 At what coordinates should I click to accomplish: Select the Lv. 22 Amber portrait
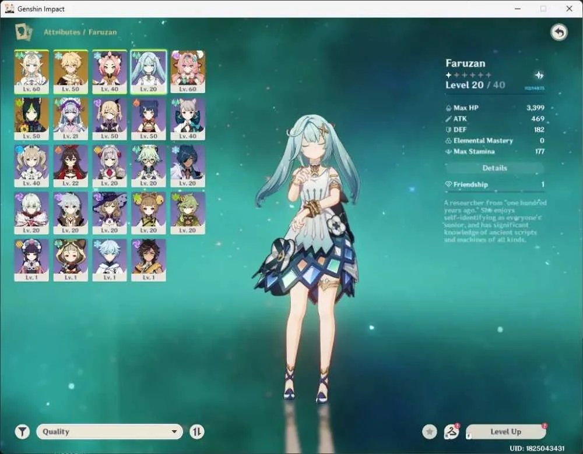(x=71, y=166)
